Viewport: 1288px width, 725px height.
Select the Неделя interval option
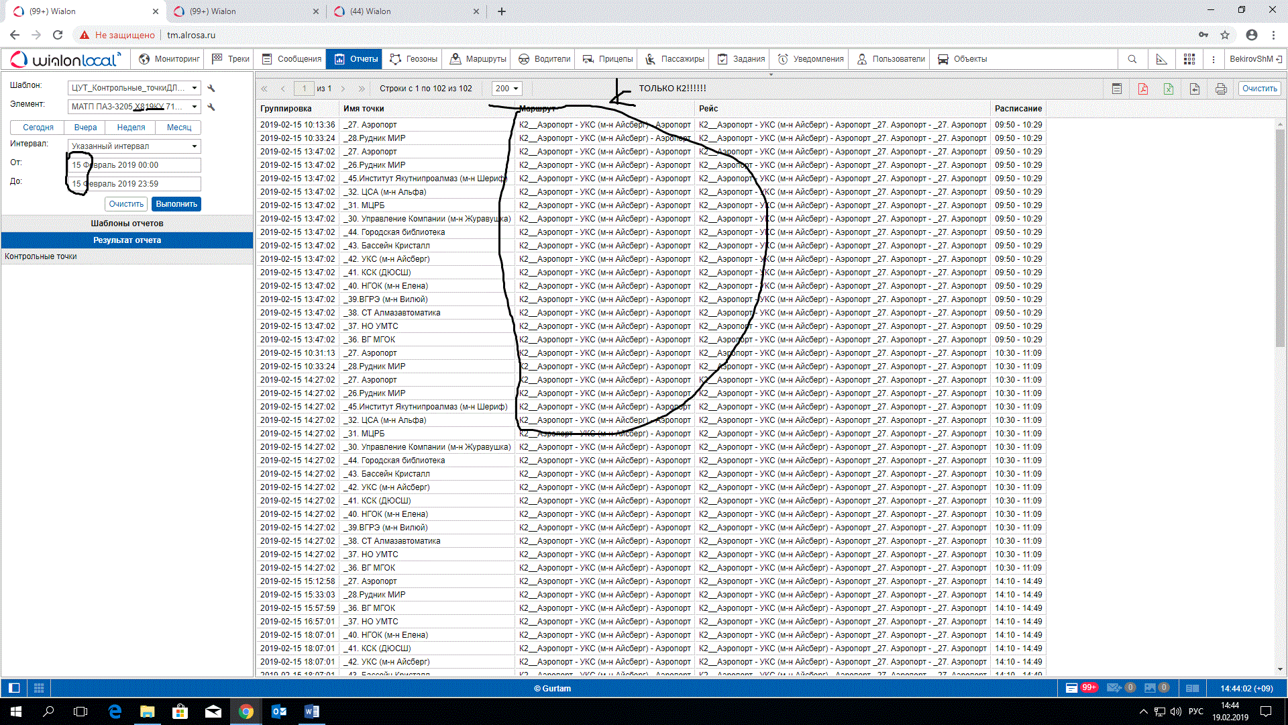131,128
